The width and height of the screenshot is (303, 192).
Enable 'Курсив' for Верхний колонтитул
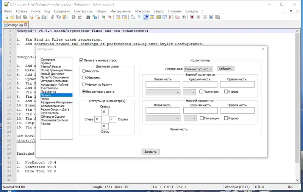coord(226,91)
